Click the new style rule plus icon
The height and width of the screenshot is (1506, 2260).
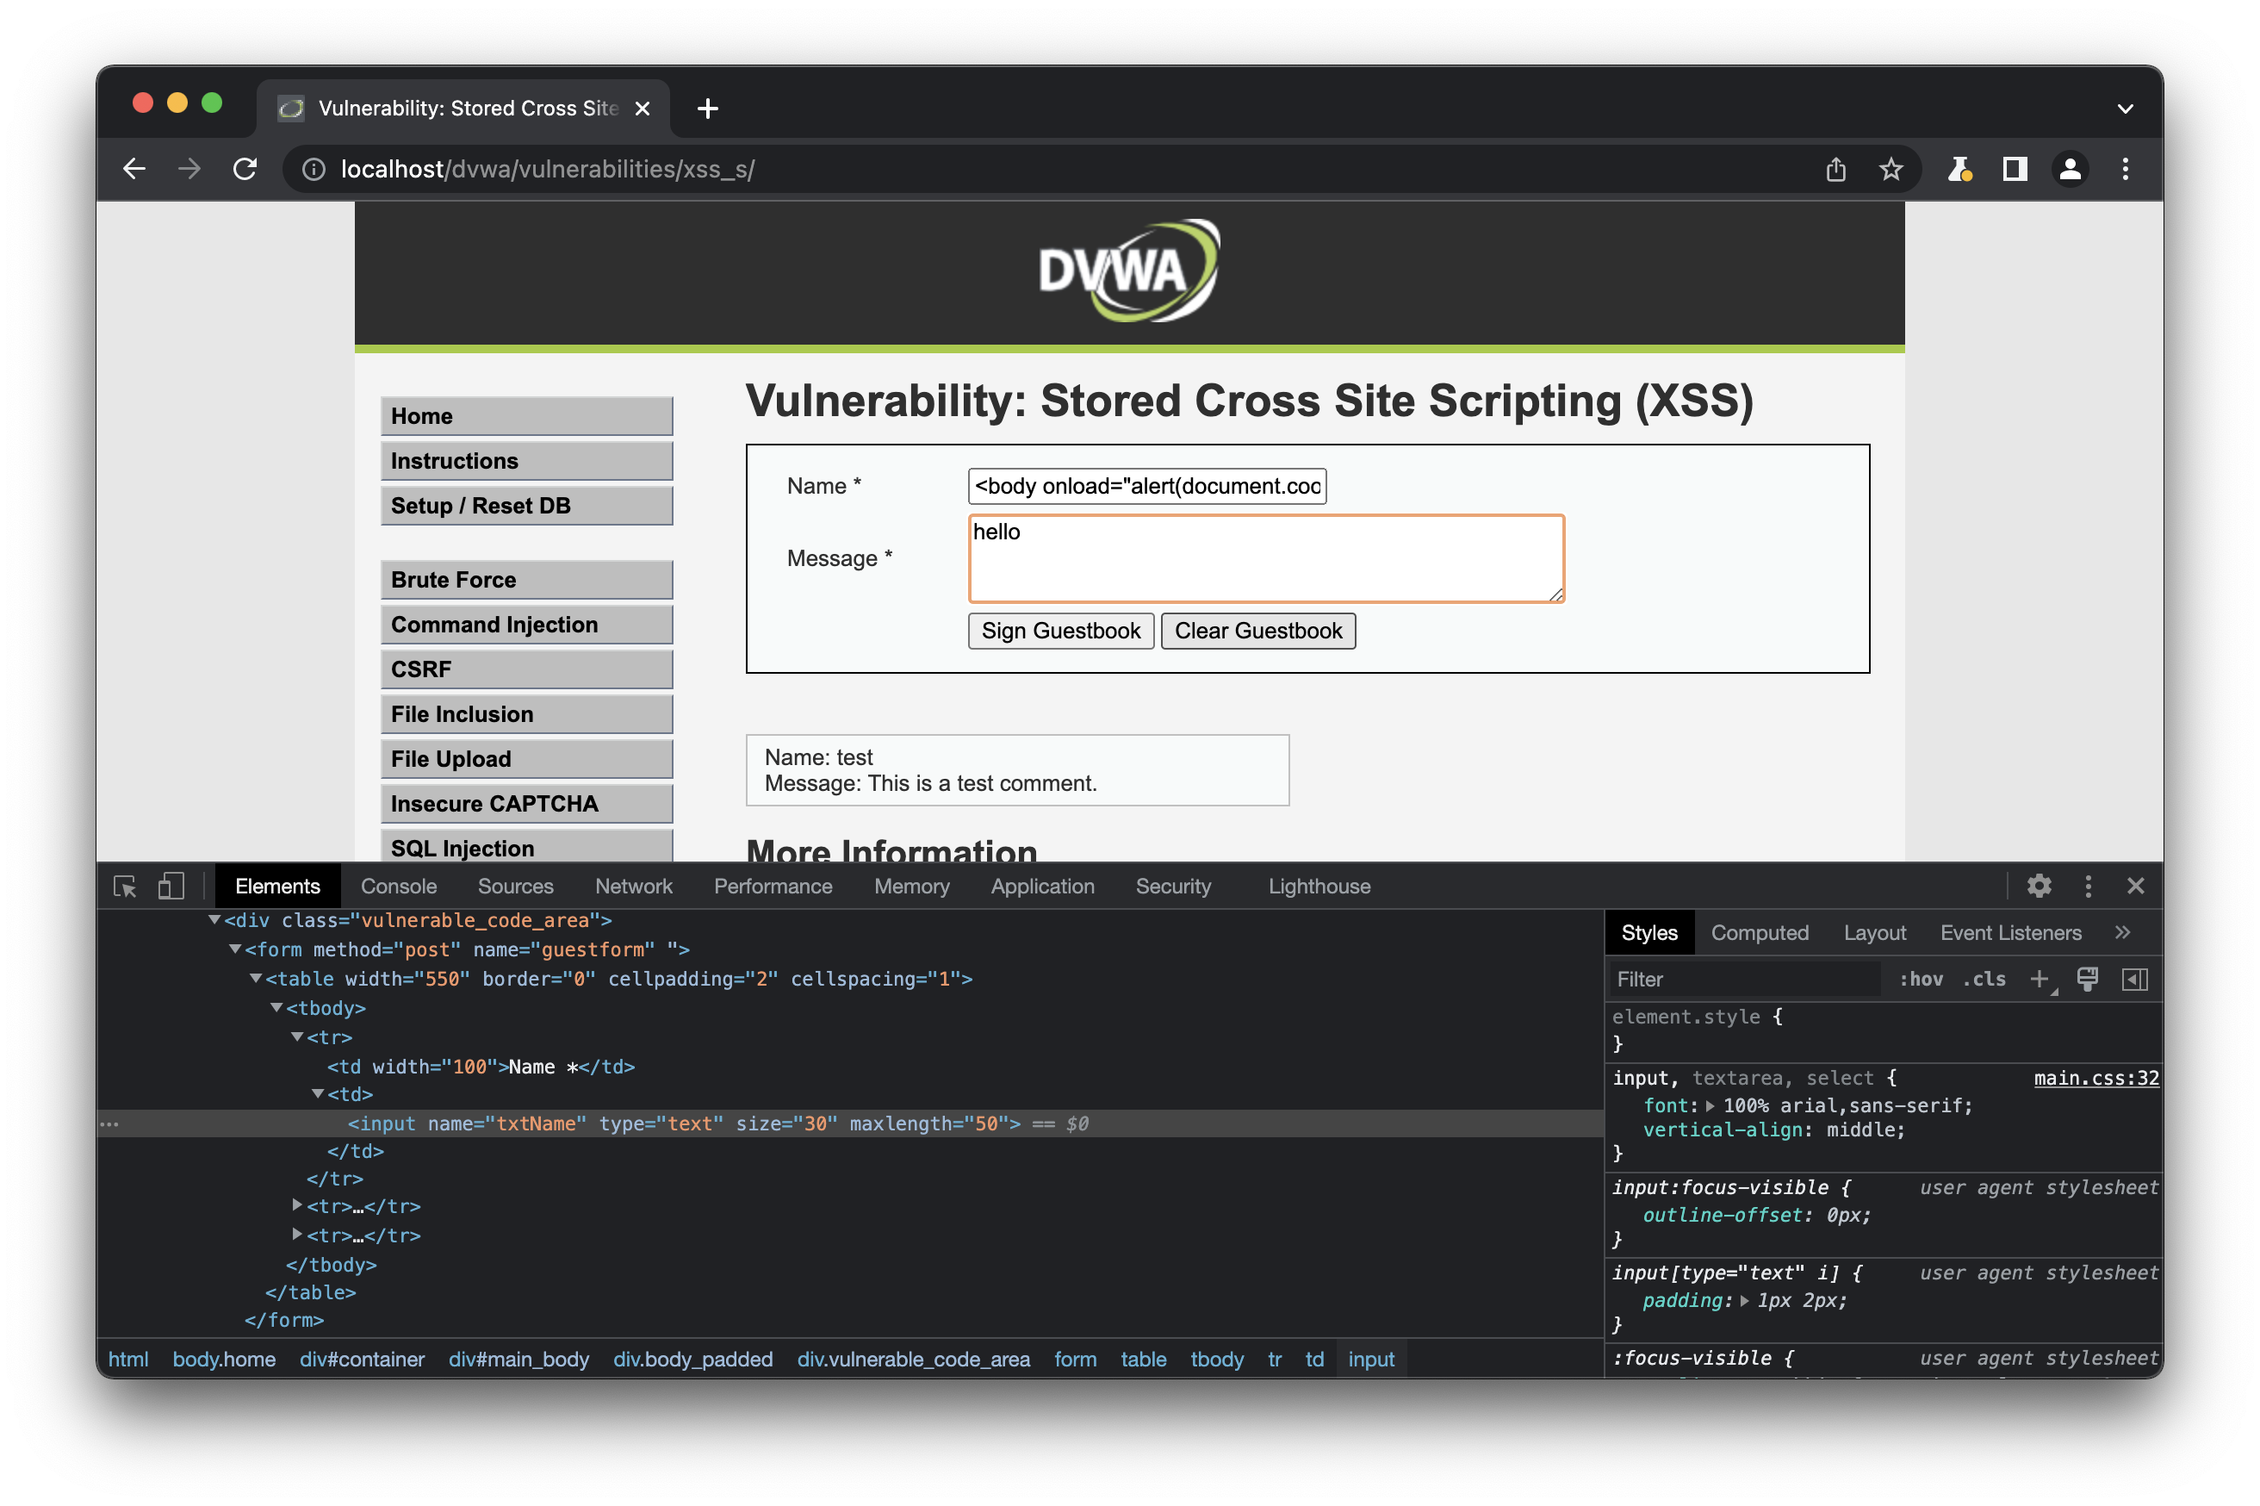coord(2039,979)
